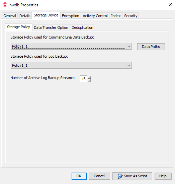Click the Data Paths button
This screenshot has width=175, height=184.
coord(151,47)
